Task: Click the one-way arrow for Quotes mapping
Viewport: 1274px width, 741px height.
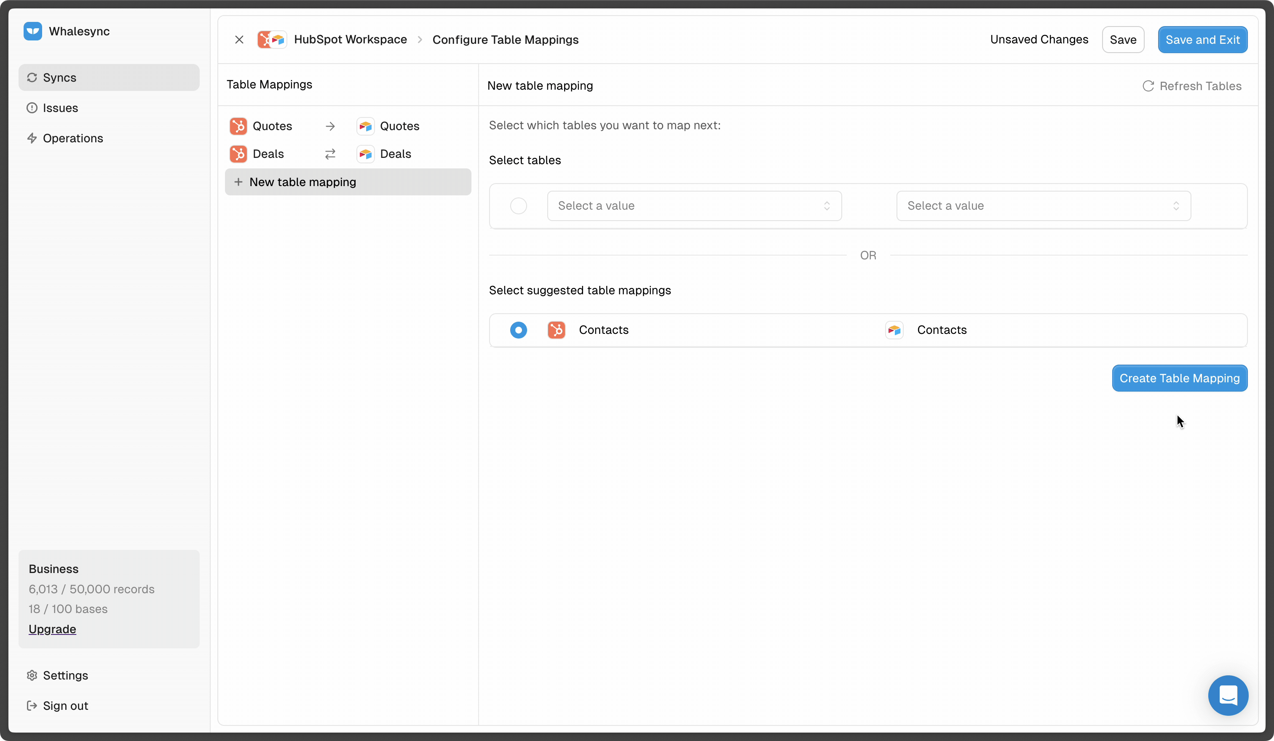Action: 330,126
